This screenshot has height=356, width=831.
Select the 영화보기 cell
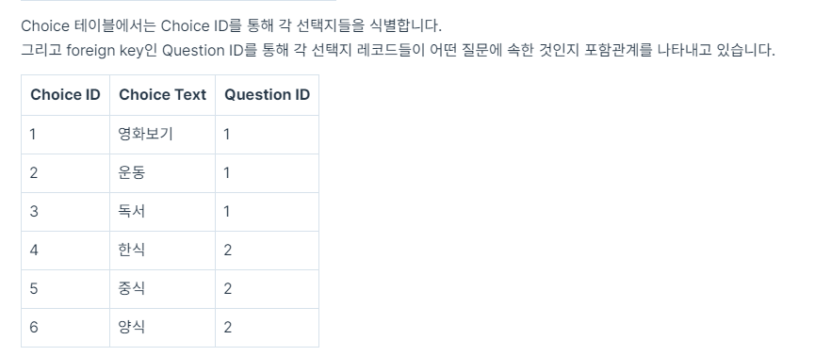162,135
